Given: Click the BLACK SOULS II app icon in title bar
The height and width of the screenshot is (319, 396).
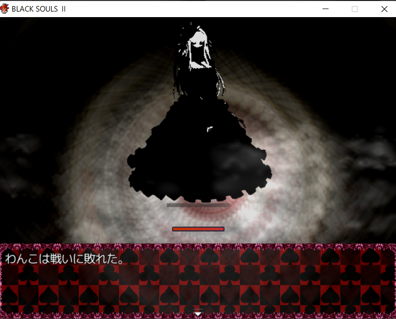Looking at the screenshot, I should (5, 9).
